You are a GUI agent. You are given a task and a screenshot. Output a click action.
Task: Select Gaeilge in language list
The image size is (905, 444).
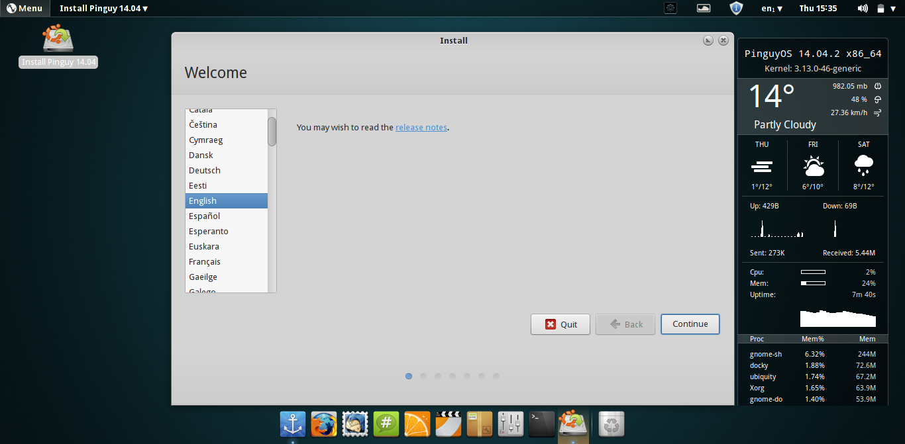pyautogui.click(x=227, y=277)
